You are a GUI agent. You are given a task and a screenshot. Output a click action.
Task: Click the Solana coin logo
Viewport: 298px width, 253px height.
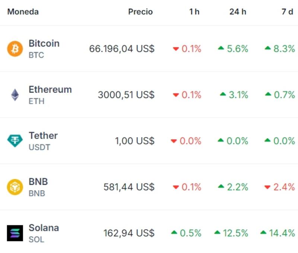[14, 233]
